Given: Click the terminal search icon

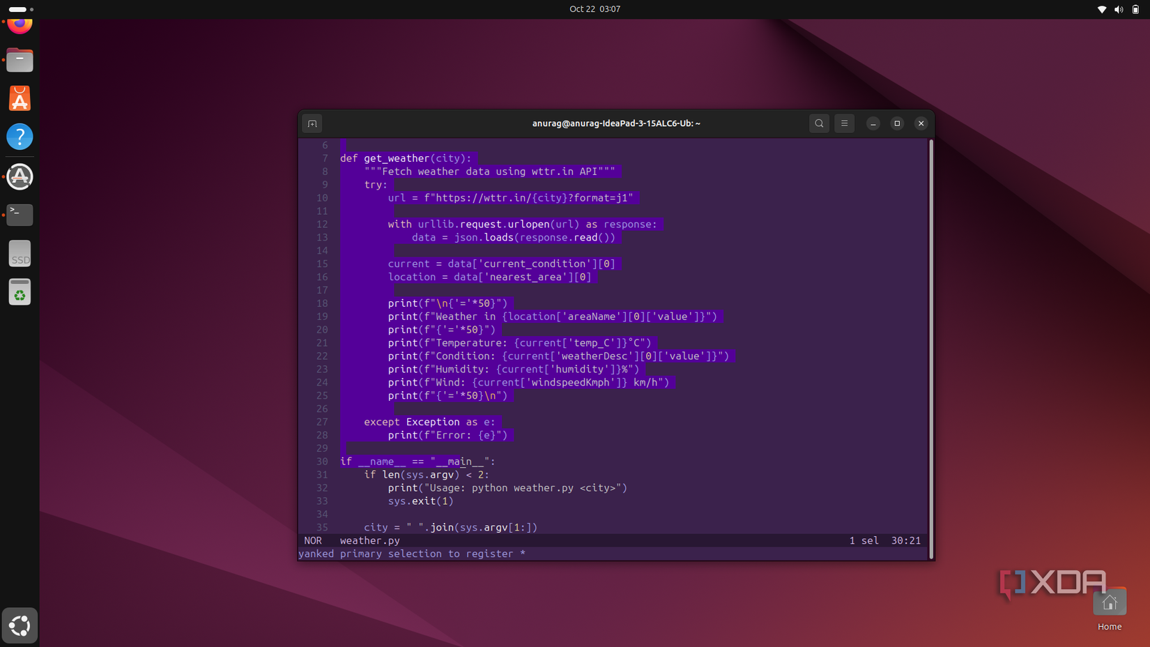Looking at the screenshot, I should pyautogui.click(x=819, y=123).
